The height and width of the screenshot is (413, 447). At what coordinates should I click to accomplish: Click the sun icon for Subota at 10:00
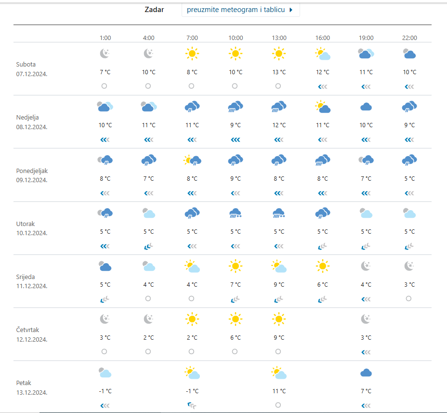click(235, 53)
